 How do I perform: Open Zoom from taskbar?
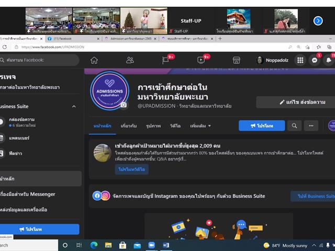point(151,245)
